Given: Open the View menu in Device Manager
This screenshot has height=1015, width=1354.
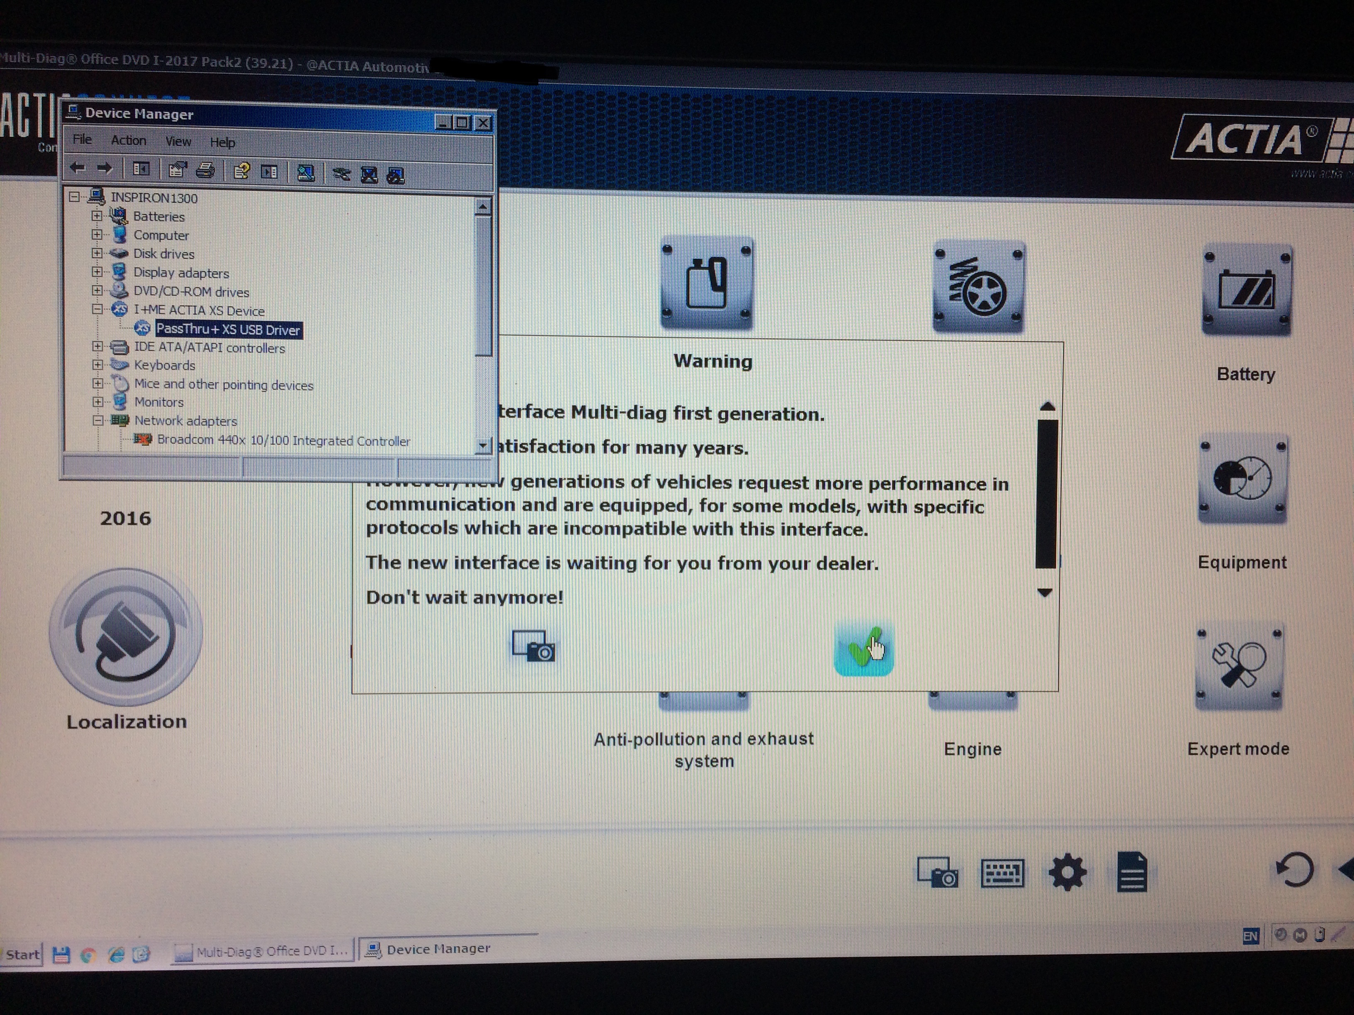Looking at the screenshot, I should coord(178,141).
